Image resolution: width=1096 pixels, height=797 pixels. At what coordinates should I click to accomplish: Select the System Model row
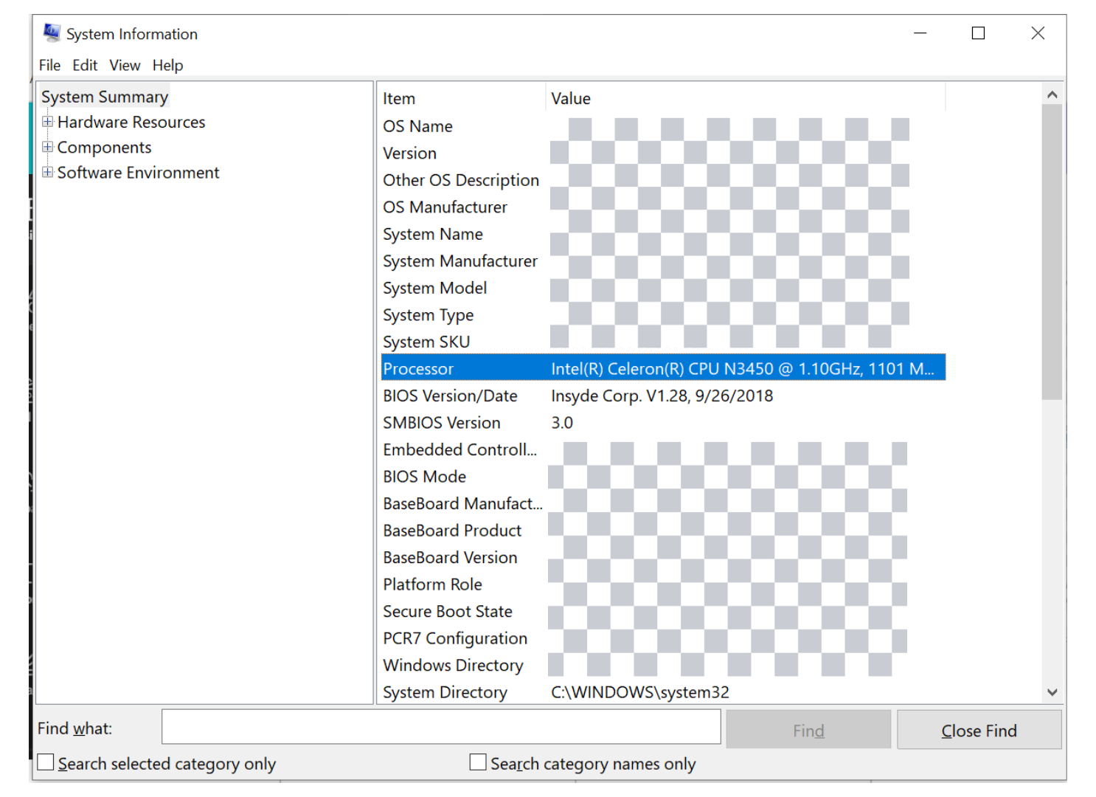(x=663, y=288)
